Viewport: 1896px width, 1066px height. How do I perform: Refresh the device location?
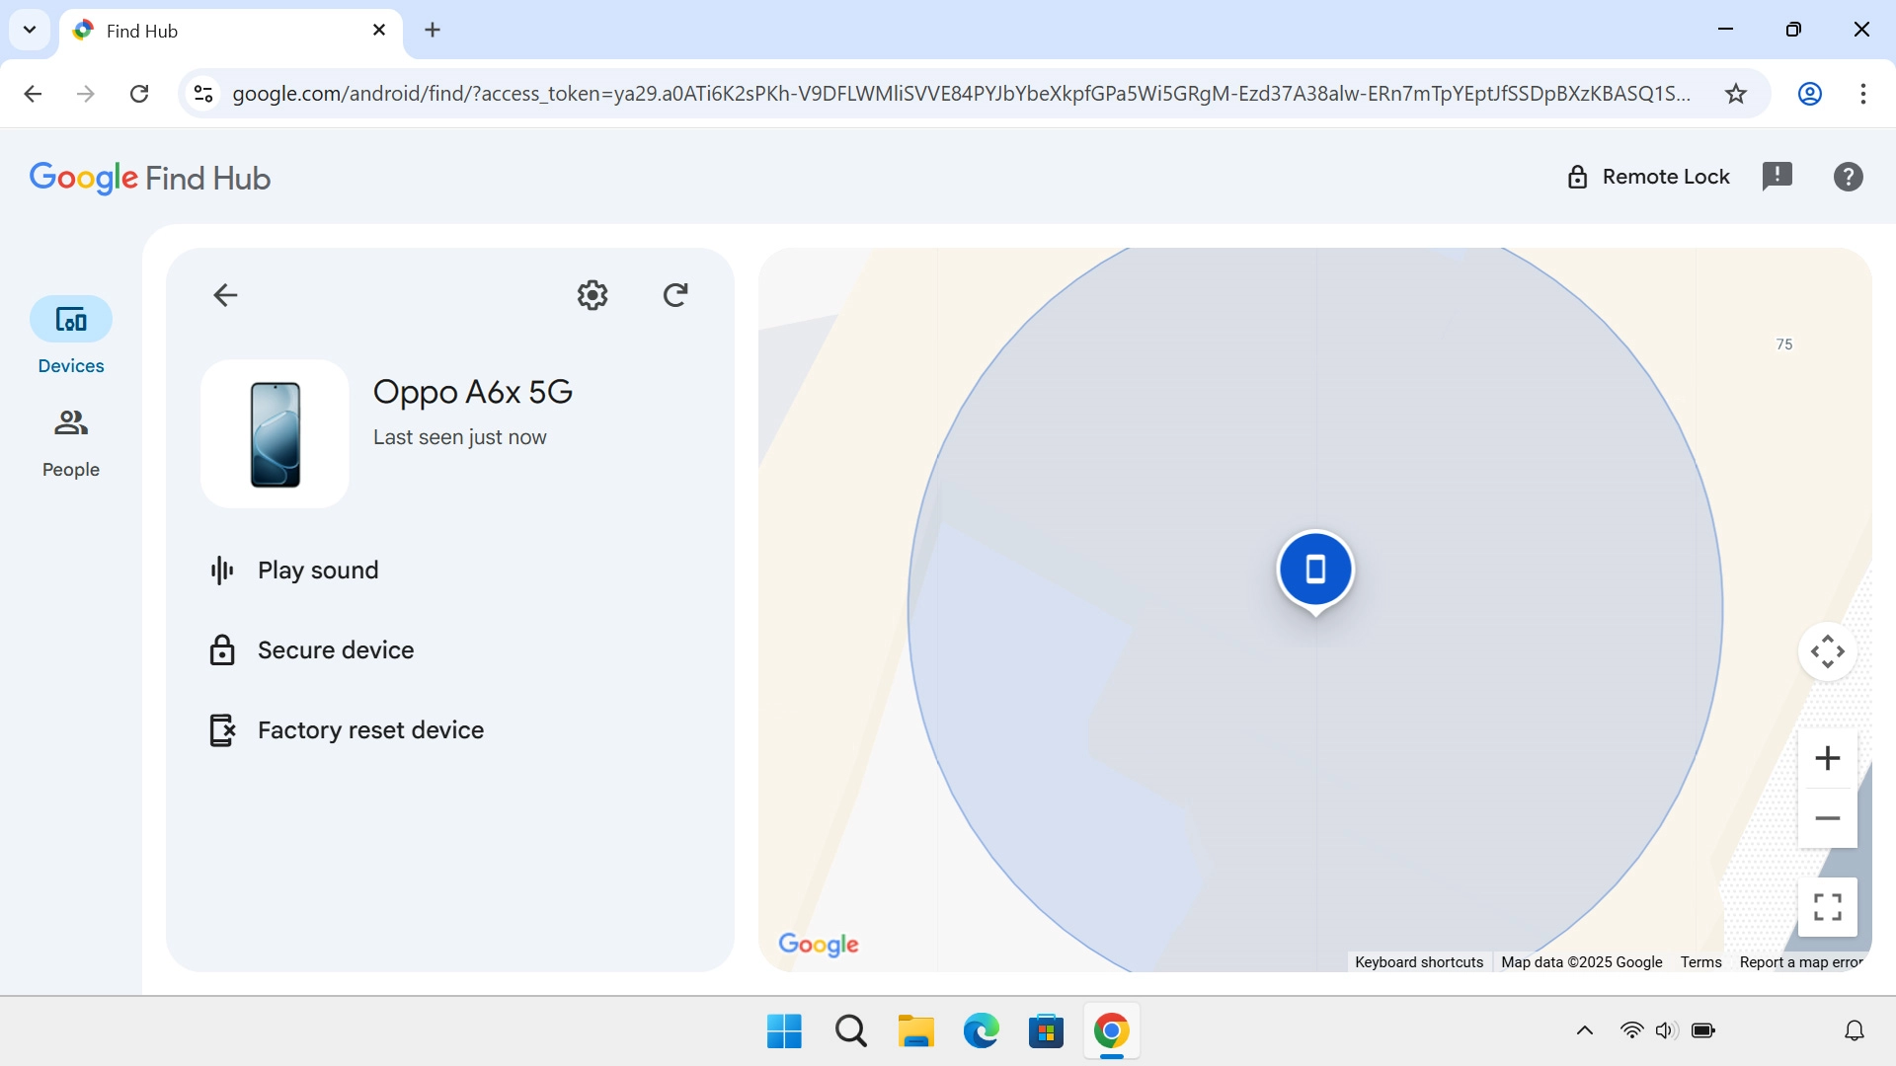tap(675, 294)
